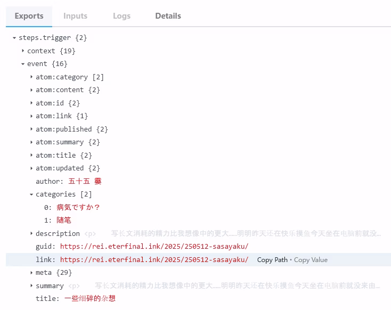
Task: Switch to the Details tab
Action: (x=168, y=16)
